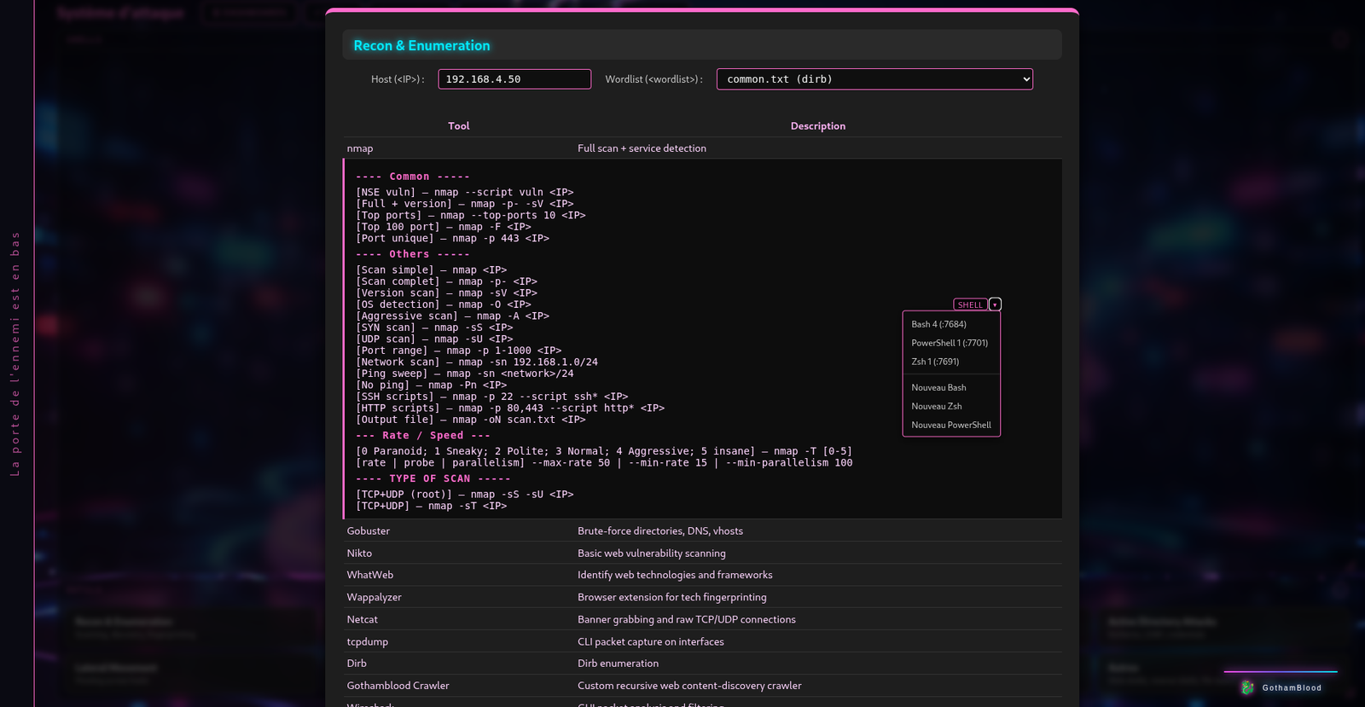Screen dimensions: 1365x707
Task: Open the Dirb tool row
Action: pos(702,664)
